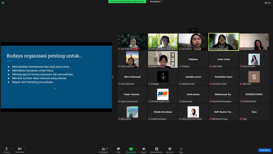This screenshot has height=154, width=273.
Task: Expand share options arrow beside Share Screen
Action: click(x=136, y=149)
